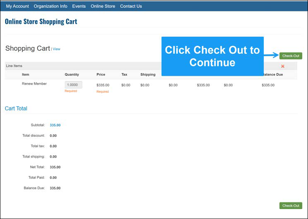The width and height of the screenshot is (308, 219).
Task: Click the Shipping column header
Action: click(148, 75)
